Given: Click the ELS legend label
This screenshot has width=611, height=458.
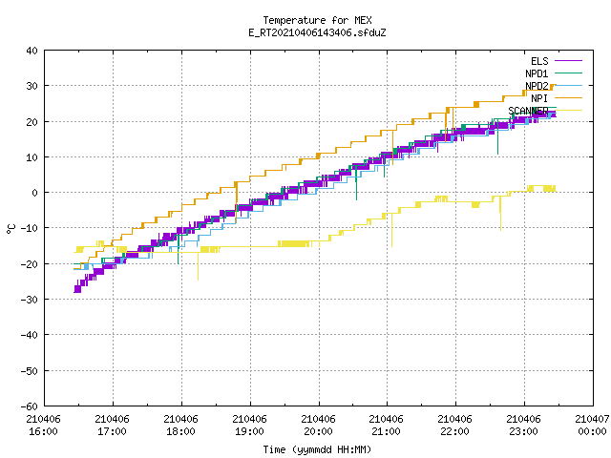Looking at the screenshot, I should coord(539,61).
